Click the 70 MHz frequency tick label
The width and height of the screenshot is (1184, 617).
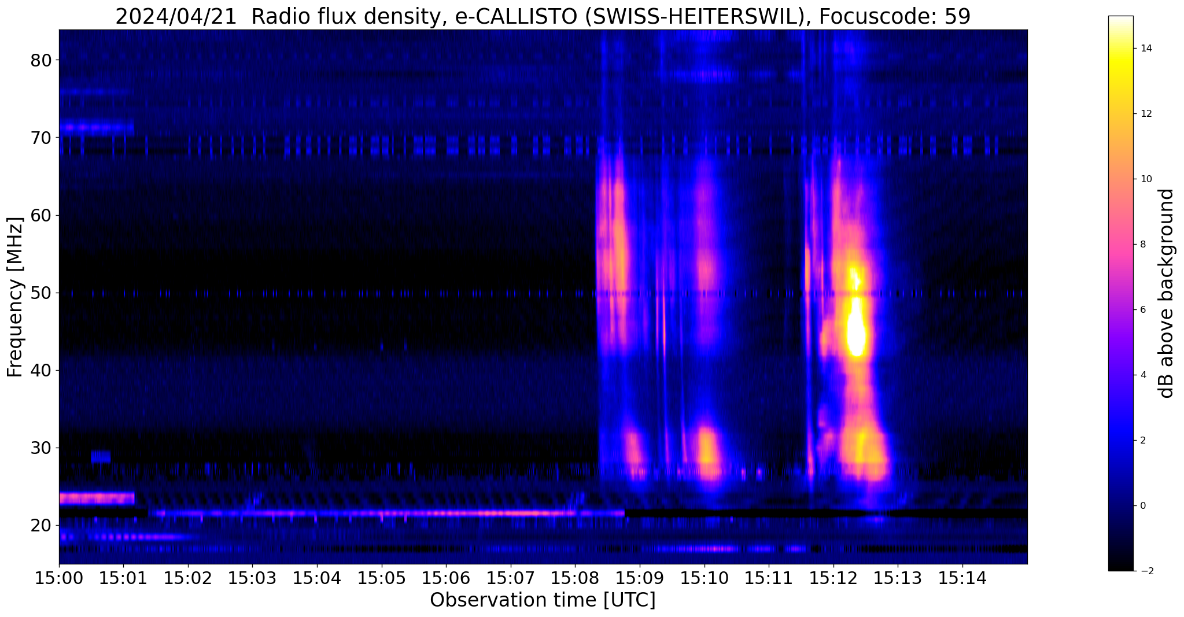[40, 138]
